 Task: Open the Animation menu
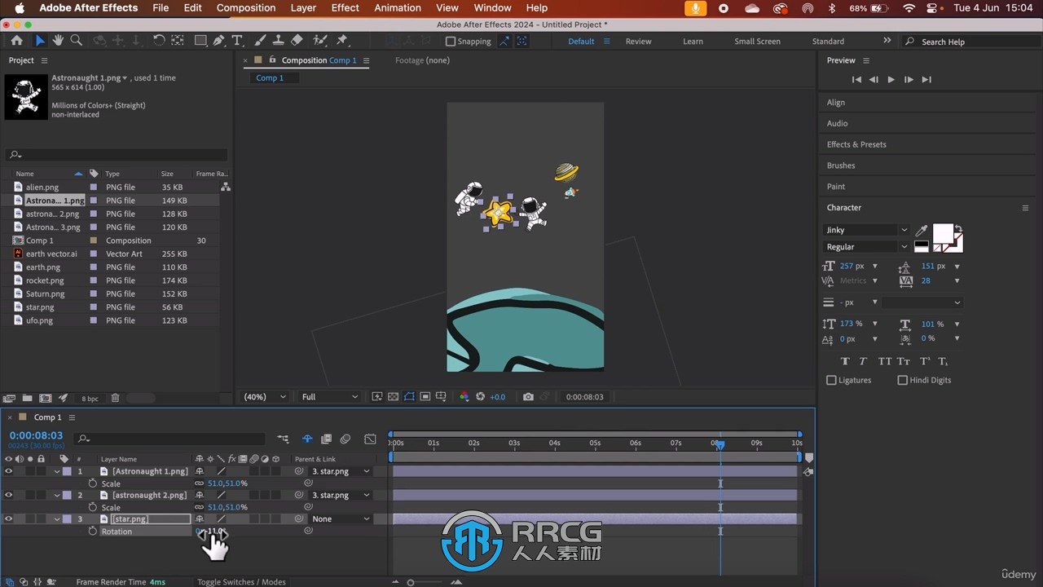click(x=398, y=7)
